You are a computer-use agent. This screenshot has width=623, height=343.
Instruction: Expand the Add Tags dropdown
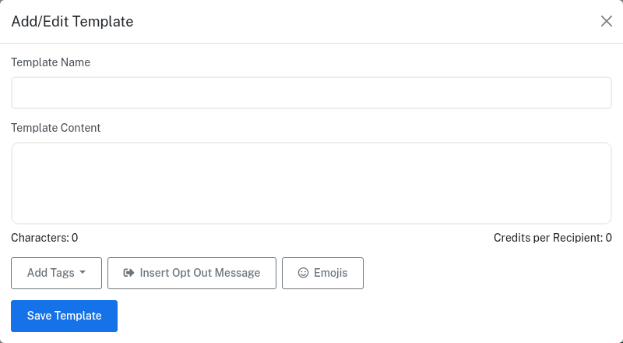(56, 273)
